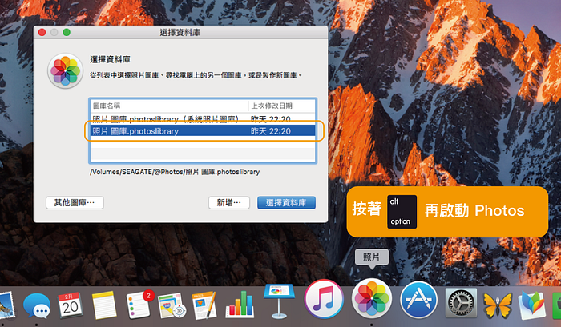
Task: Open the App Store in Dock
Action: coord(418,300)
